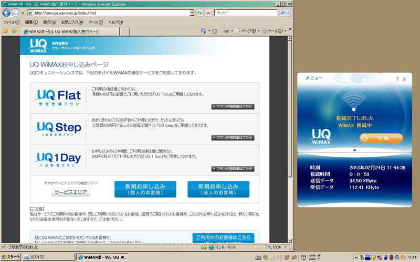This screenshot has width=420, height=262.
Task: Click the RSS feeds icon in command bar
Action: (x=215, y=31)
